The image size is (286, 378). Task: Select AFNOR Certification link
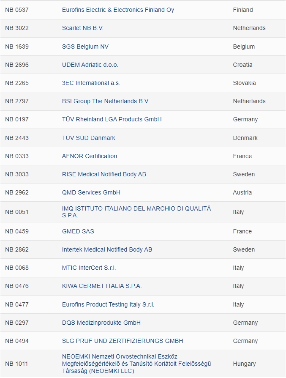pyautogui.click(x=90, y=156)
